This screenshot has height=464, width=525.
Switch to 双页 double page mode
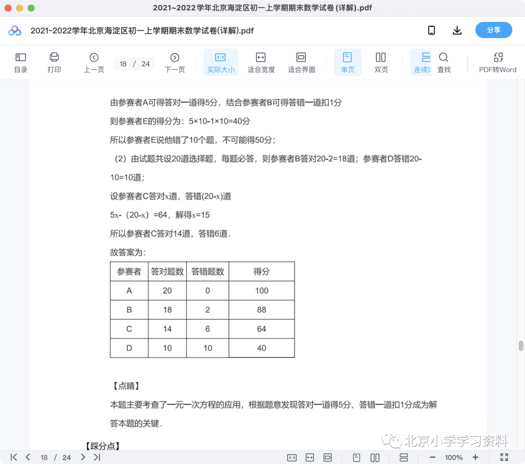[381, 63]
